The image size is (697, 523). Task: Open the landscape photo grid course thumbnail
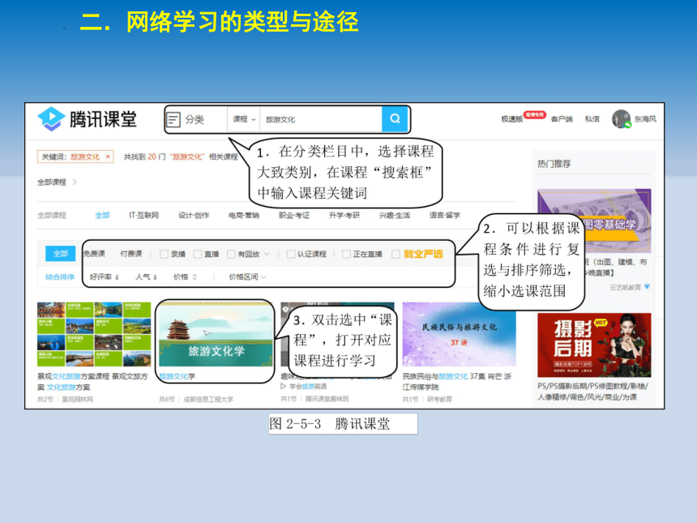[x=94, y=334]
